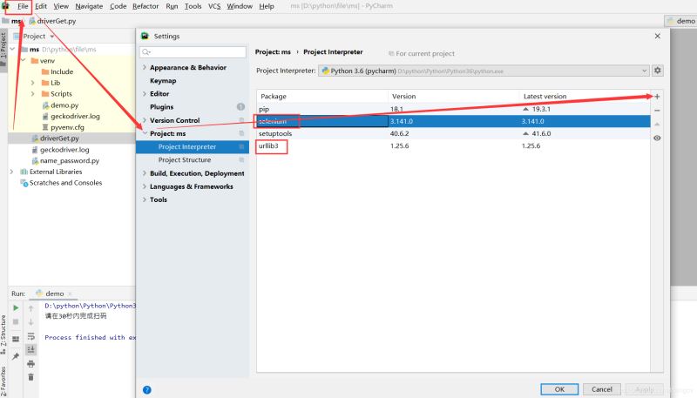Select Scratches and Consoles node
The height and width of the screenshot is (398, 697).
point(61,183)
